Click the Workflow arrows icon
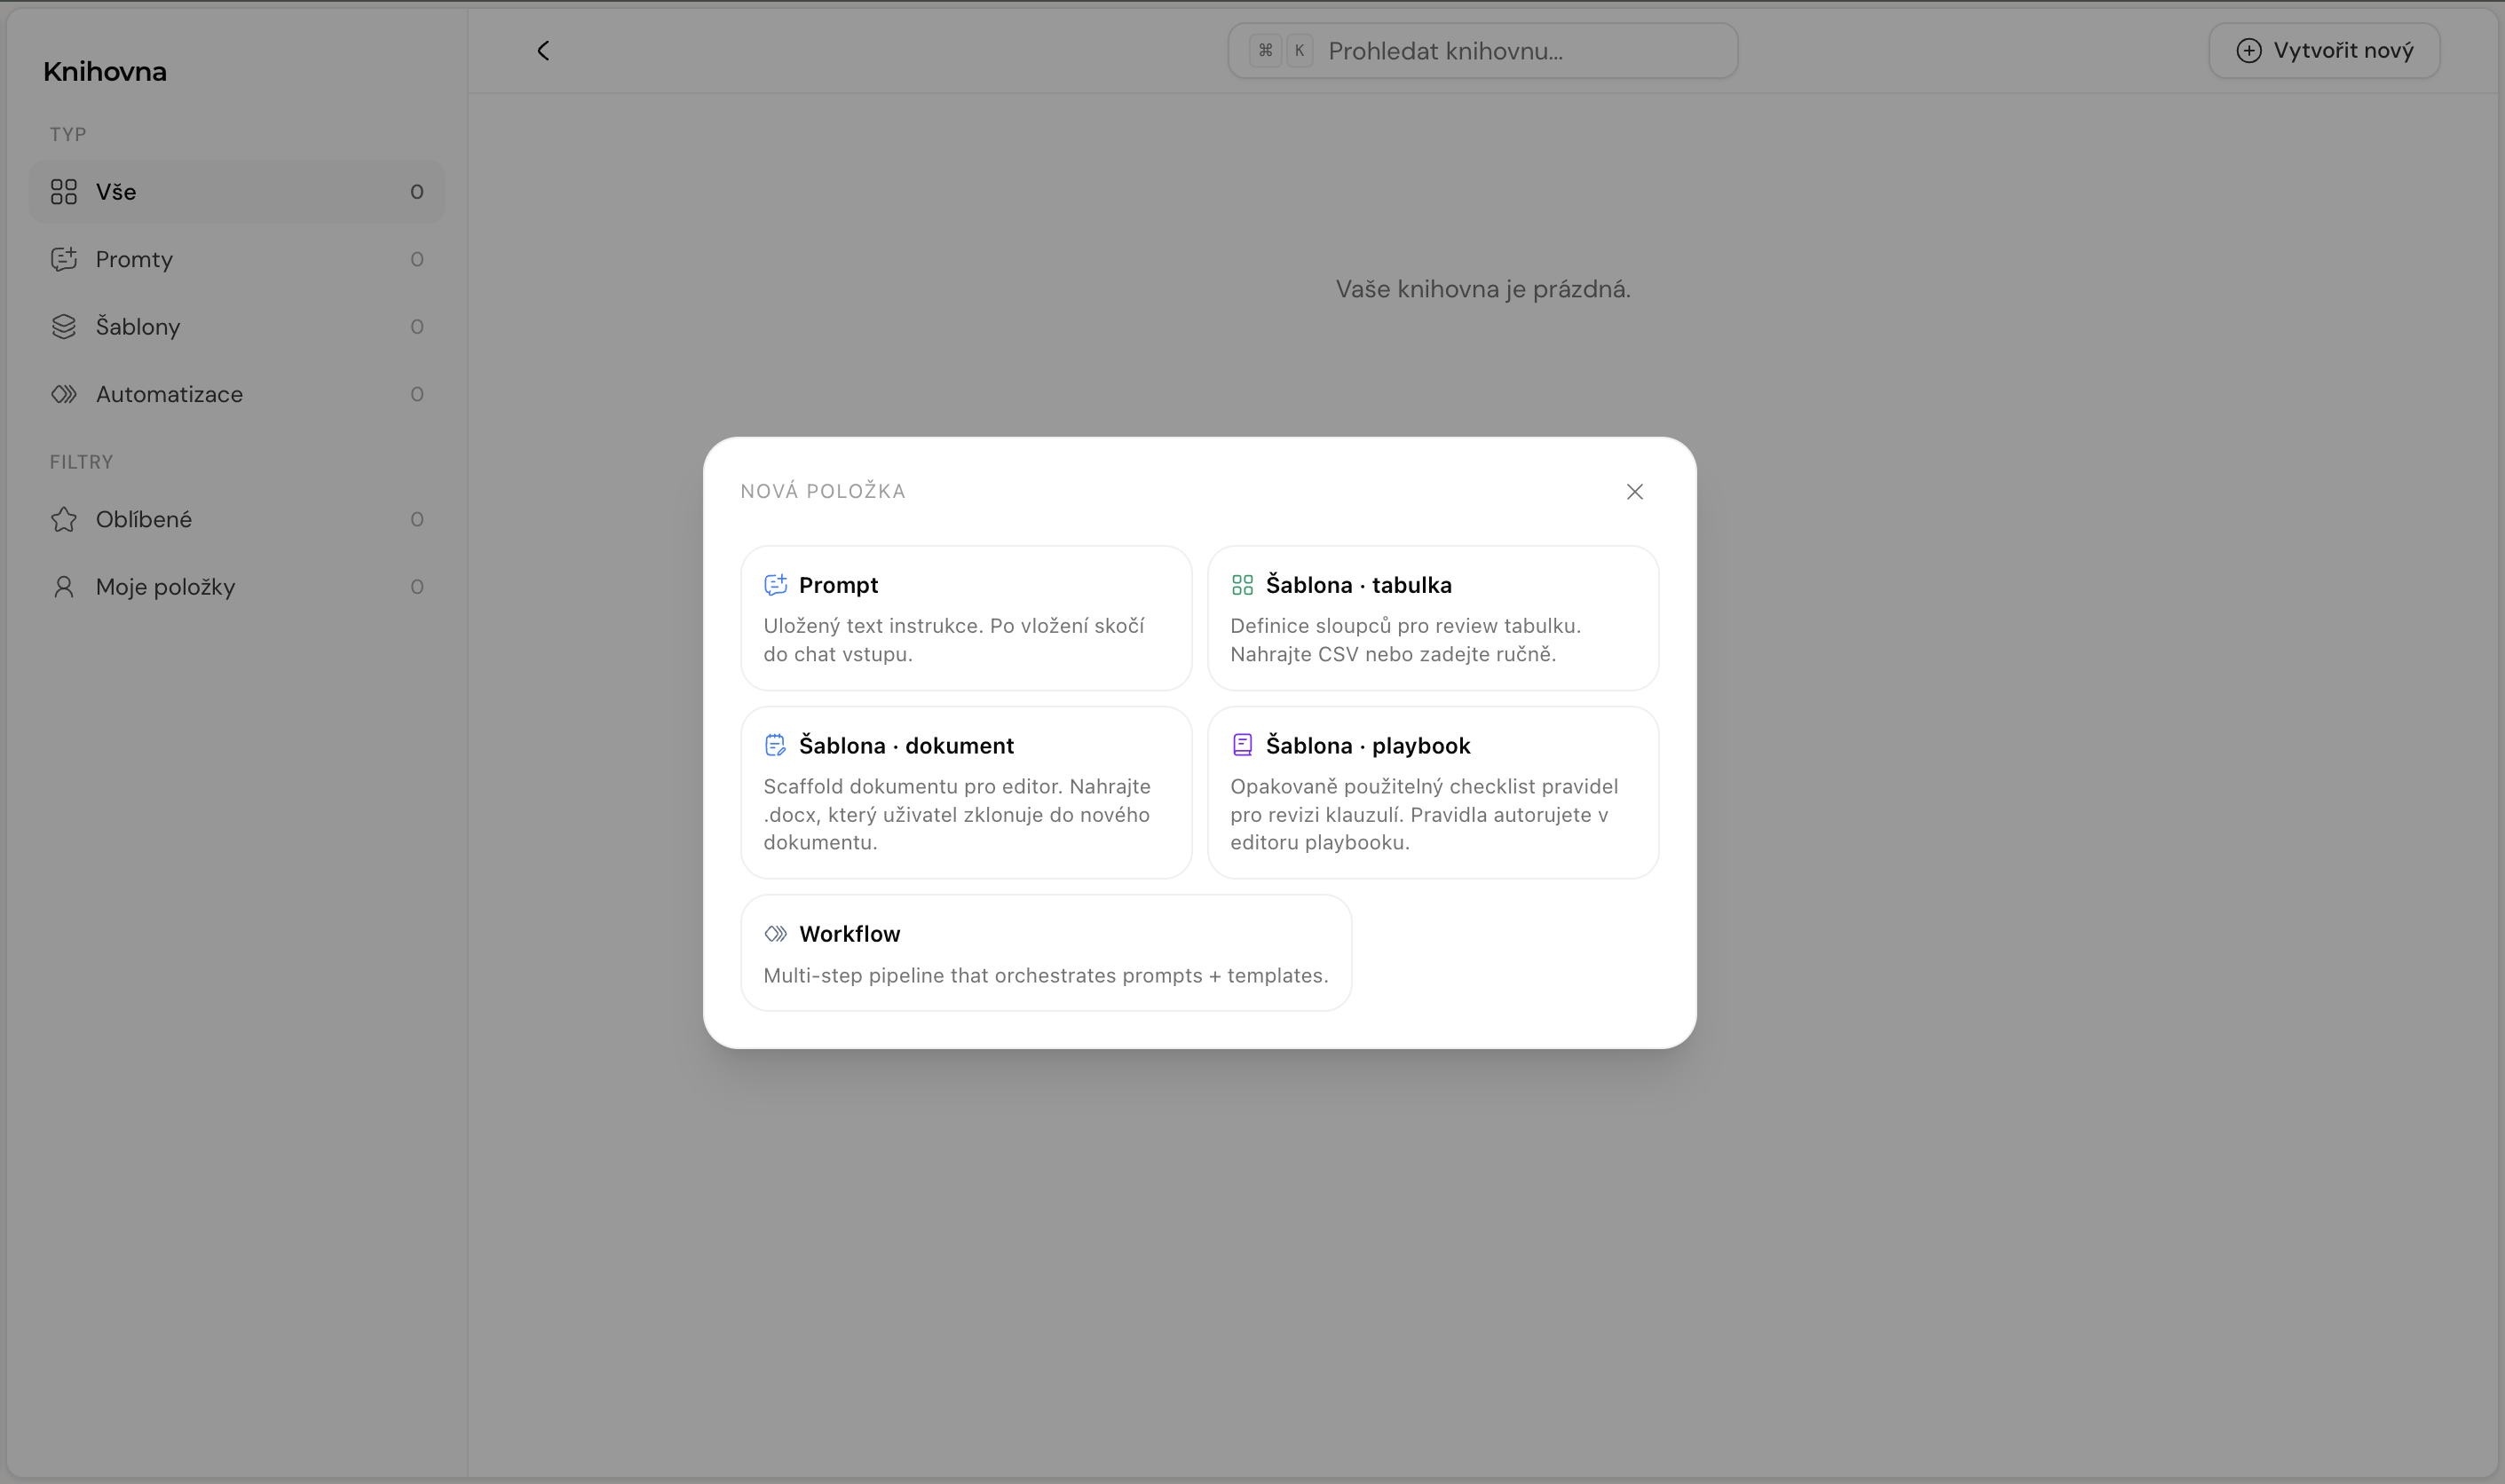 (x=776, y=934)
